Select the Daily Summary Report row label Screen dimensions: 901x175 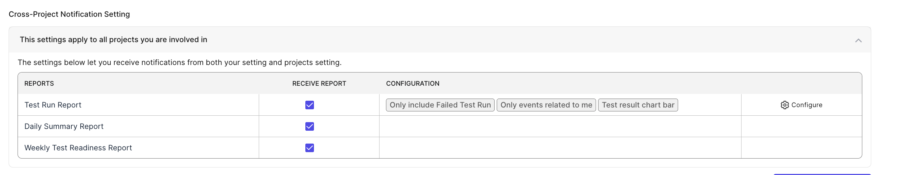coord(64,126)
